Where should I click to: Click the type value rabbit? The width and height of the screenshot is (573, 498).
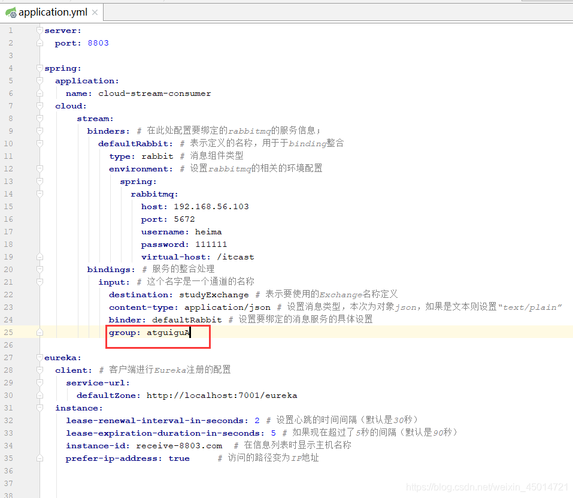click(157, 156)
